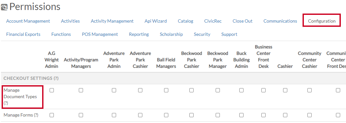Tick Manage Forms for Business Center Front Desk

tap(263, 115)
